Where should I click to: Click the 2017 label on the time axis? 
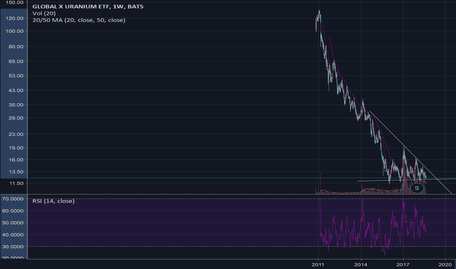tap(403, 264)
